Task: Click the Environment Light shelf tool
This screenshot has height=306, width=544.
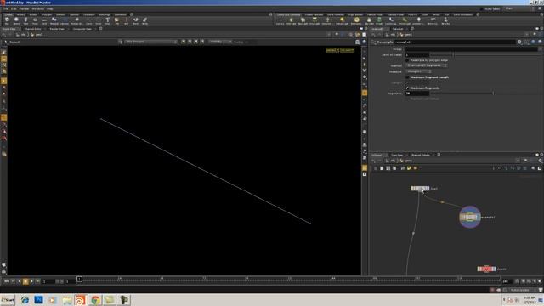Action: [x=356, y=20]
